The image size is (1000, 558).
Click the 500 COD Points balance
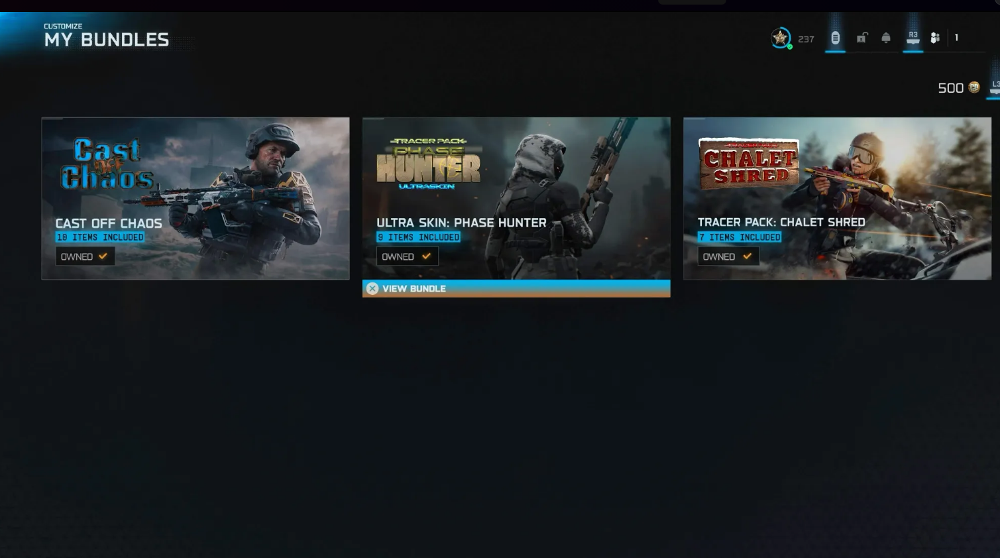coord(950,88)
